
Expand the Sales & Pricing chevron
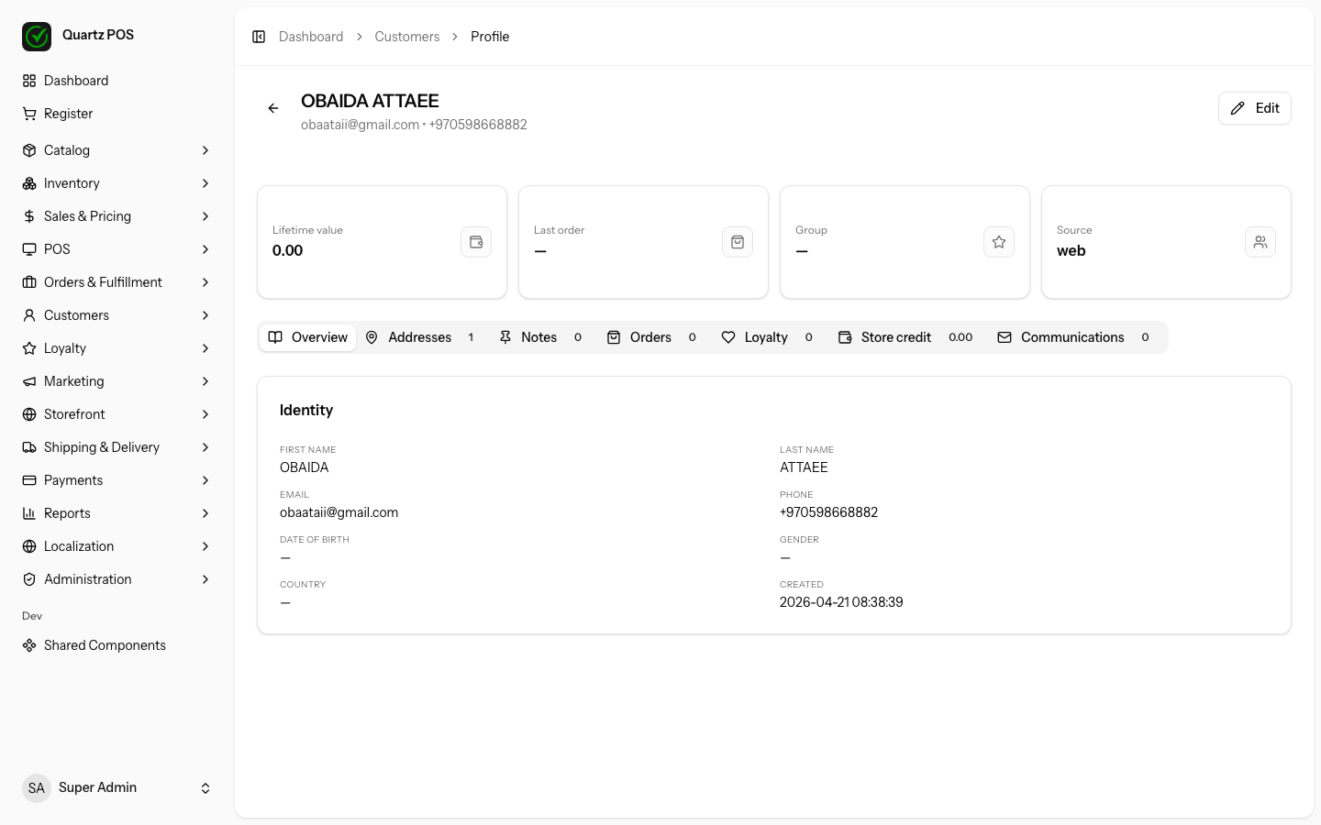tap(205, 216)
